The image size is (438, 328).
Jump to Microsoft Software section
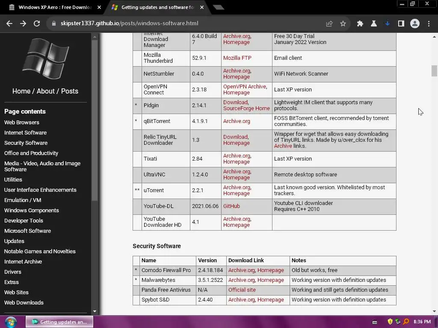[28, 231]
